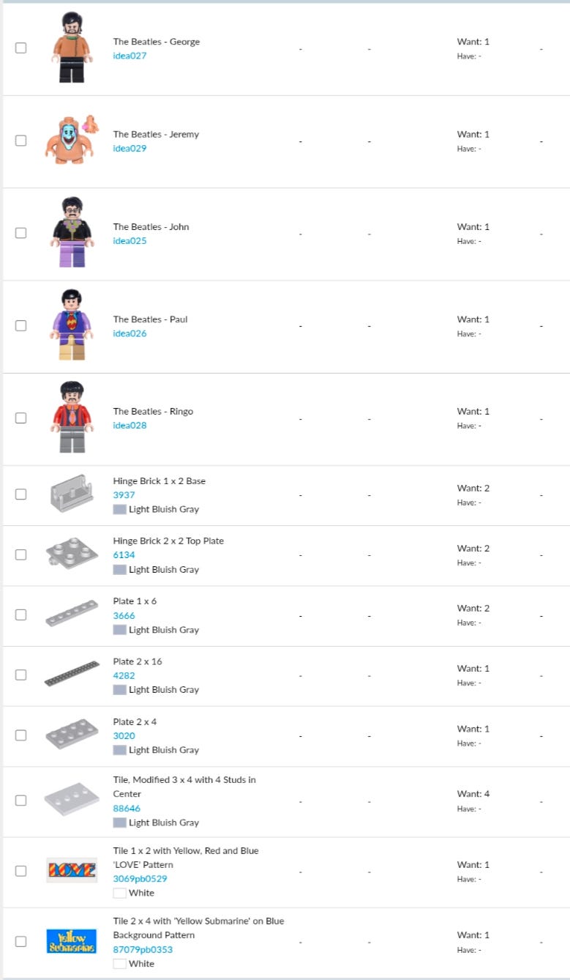Open part number 88646 link
This screenshot has height=980, width=570.
point(127,809)
